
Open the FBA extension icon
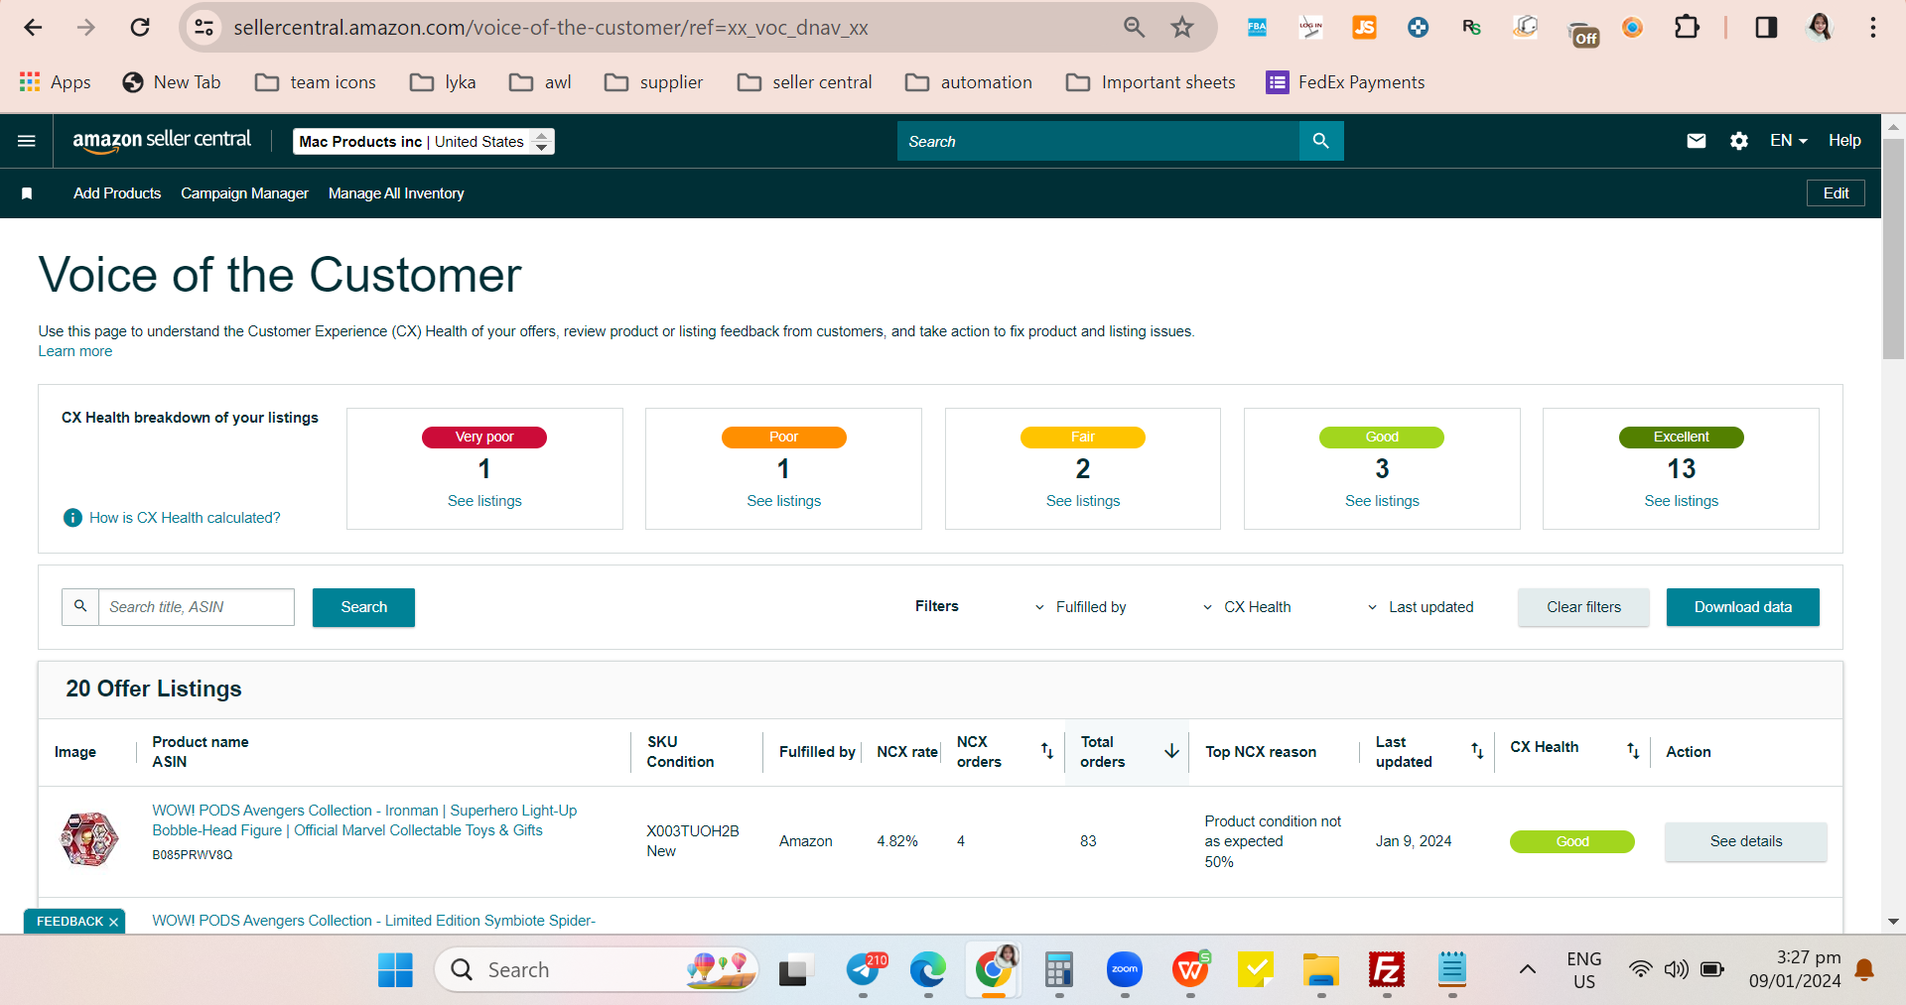click(1257, 28)
